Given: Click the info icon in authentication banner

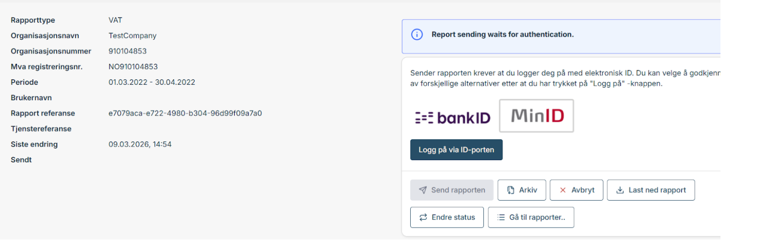Looking at the screenshot, I should pos(415,35).
